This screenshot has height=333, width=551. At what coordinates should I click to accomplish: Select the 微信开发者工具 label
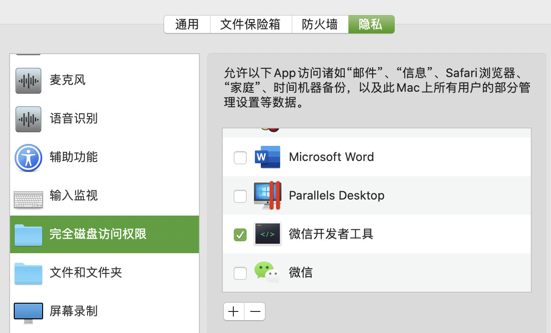(331, 234)
